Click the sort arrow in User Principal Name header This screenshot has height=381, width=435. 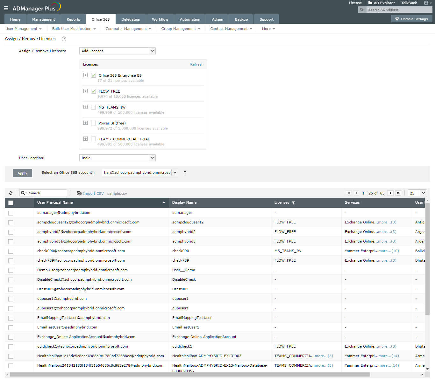point(164,202)
